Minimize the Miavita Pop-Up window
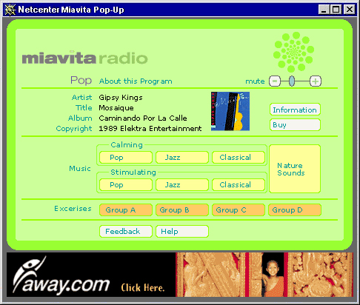The width and height of the screenshot is (360, 305). [x=324, y=10]
